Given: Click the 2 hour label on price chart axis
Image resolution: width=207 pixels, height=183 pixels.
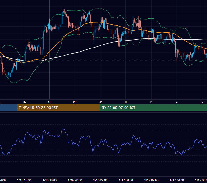Looking at the screenshot, I should click(x=151, y=102).
